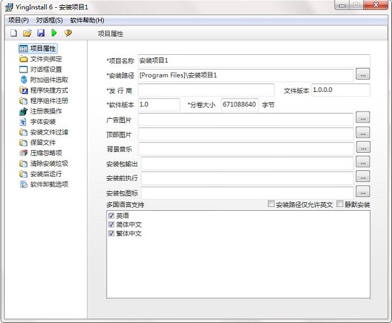Click the YingInstall app icon in title bar
392x323 pixels.
[x=9, y=7]
